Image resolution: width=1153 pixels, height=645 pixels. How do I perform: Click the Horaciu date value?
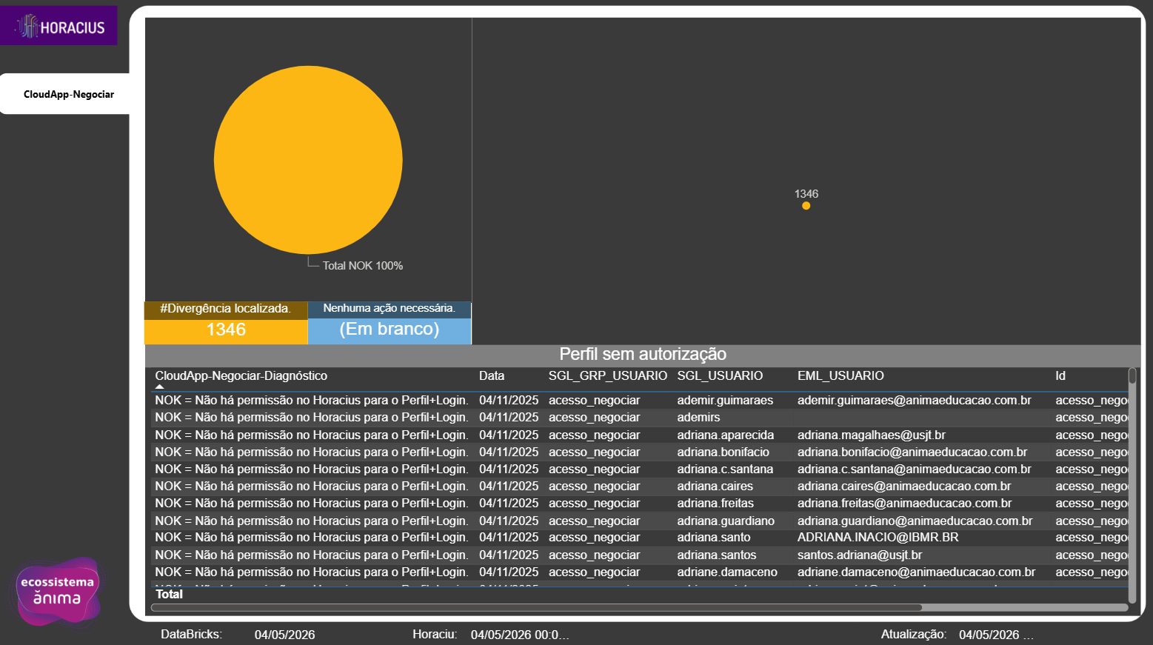pyautogui.click(x=520, y=635)
